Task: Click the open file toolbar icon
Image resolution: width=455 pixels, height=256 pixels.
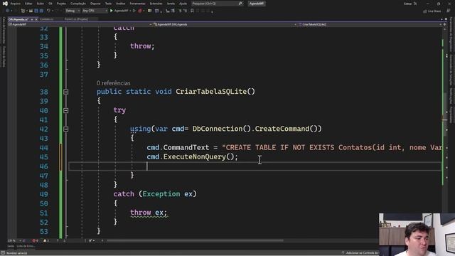Action: (x=31, y=11)
